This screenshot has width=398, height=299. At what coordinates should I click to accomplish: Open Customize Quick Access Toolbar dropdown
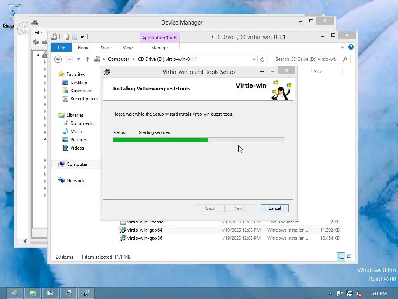(82, 37)
